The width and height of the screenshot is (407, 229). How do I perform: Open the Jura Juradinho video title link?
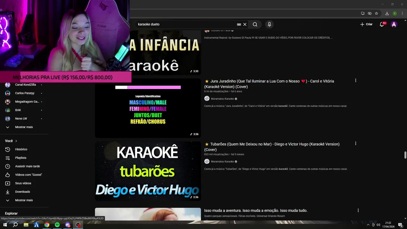[269, 84]
